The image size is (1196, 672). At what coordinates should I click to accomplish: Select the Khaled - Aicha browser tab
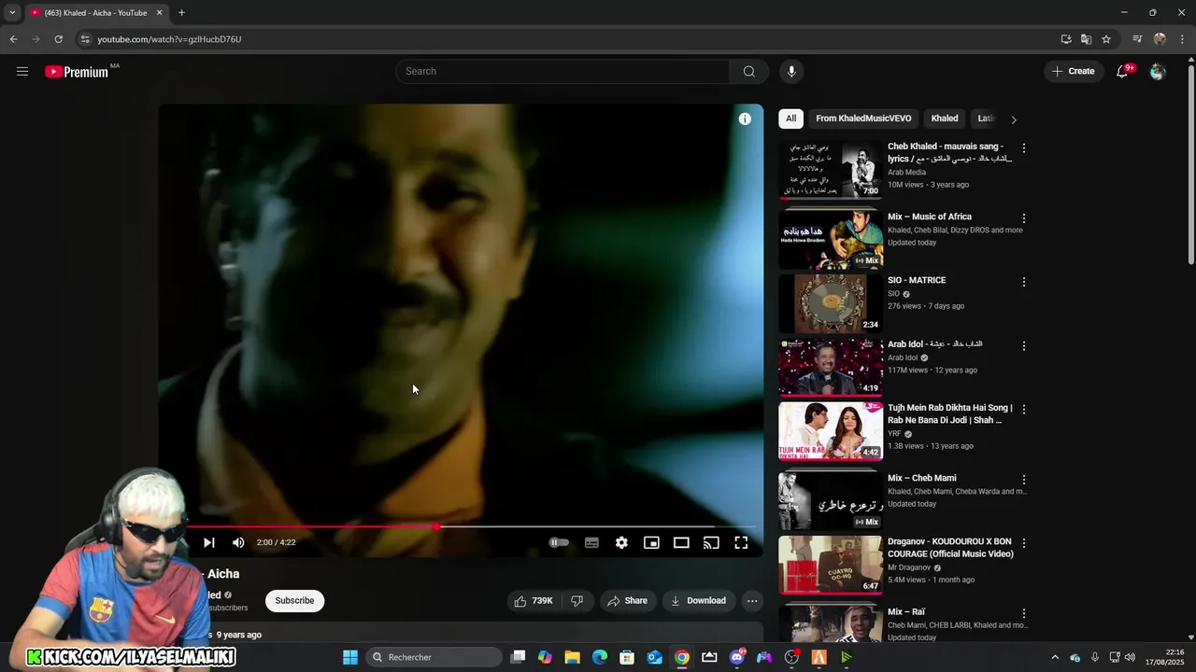pyautogui.click(x=95, y=13)
